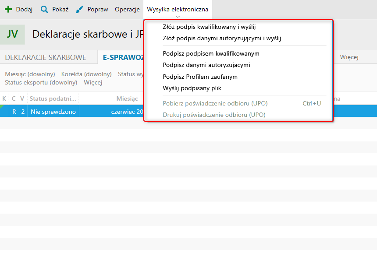This screenshot has width=377, height=253.
Task: Click the R cell in selected row
Action: (14, 112)
